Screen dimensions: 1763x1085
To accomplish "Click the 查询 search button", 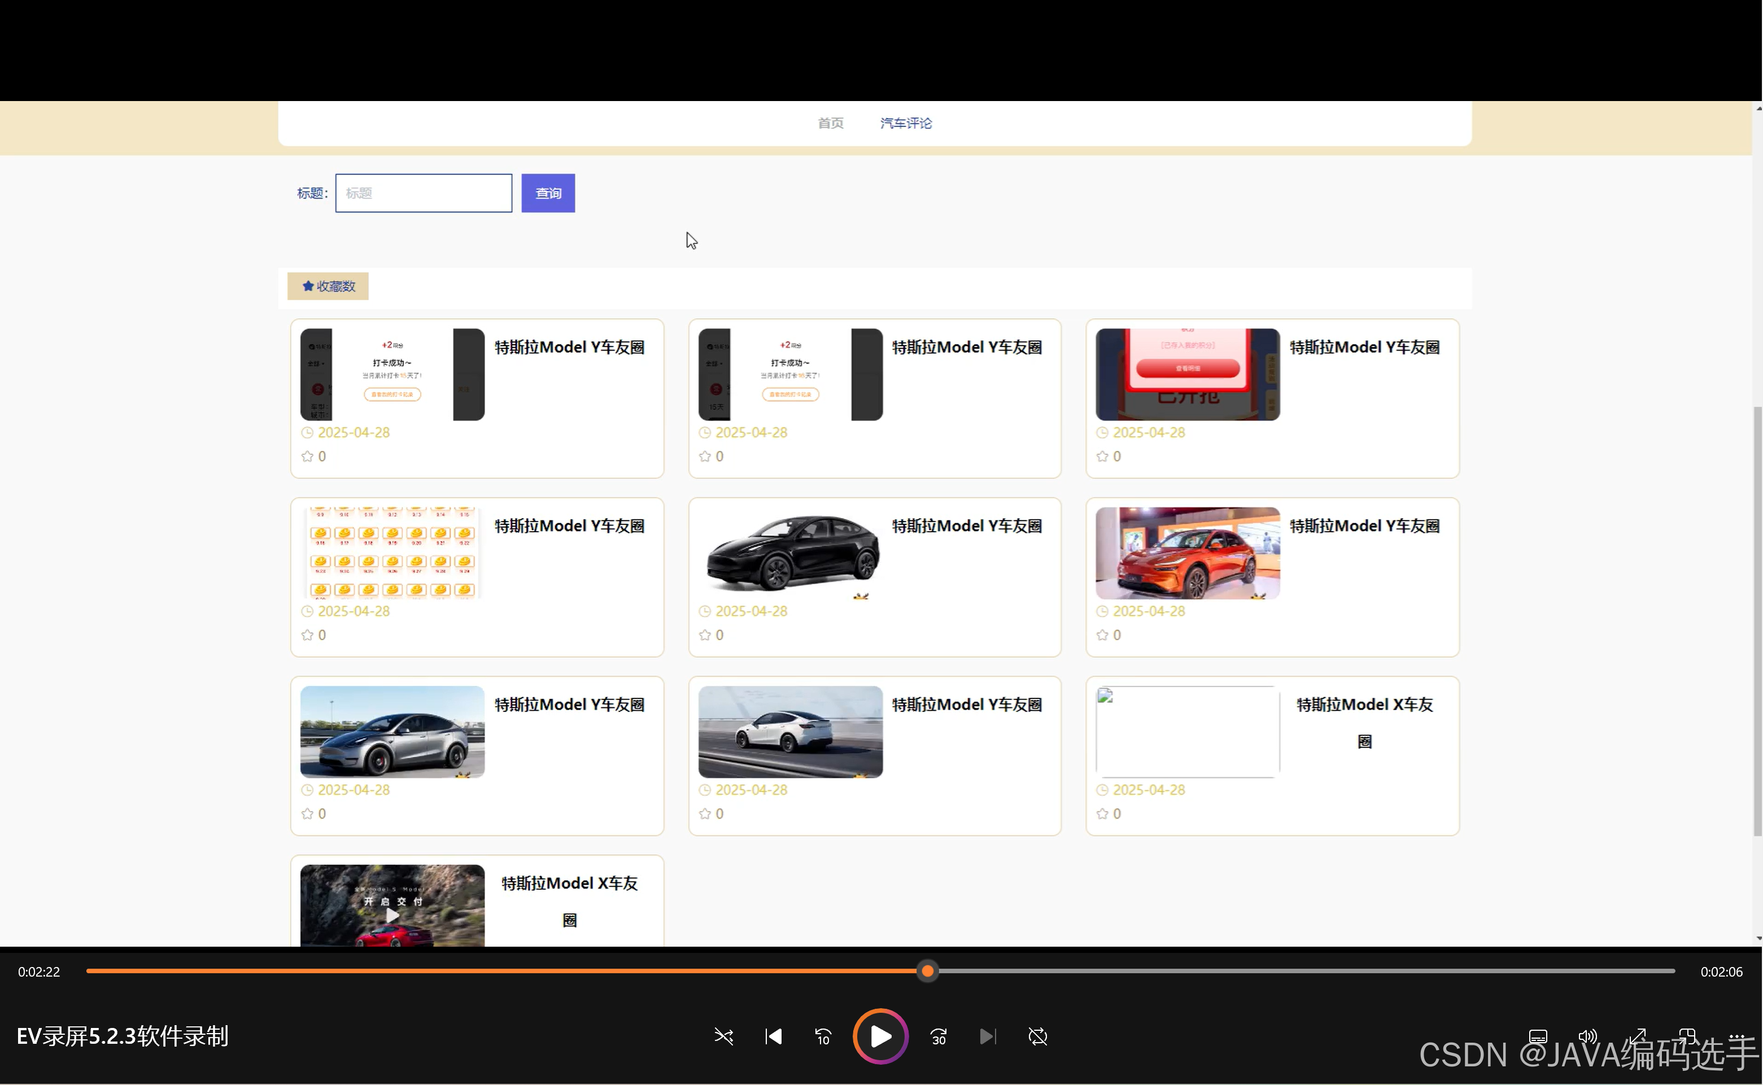I will click(x=548, y=193).
